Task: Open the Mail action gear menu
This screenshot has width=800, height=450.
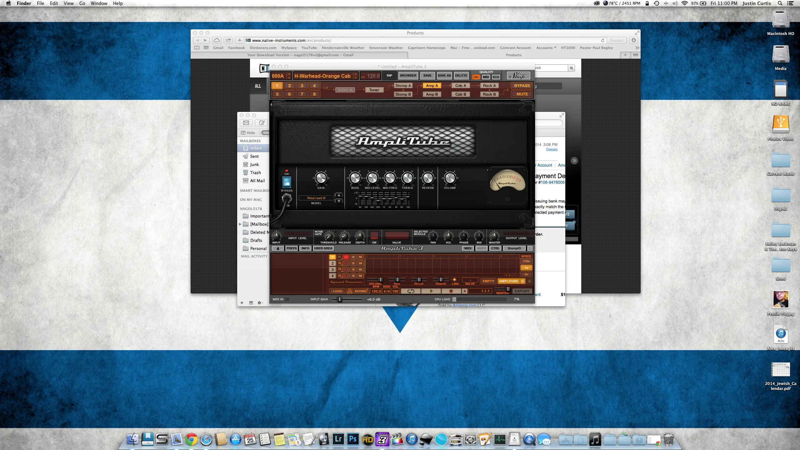Action: coord(260,303)
